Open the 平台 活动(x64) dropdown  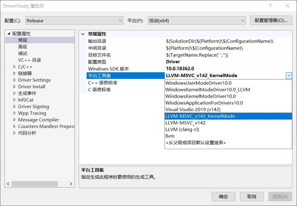pos(197,21)
